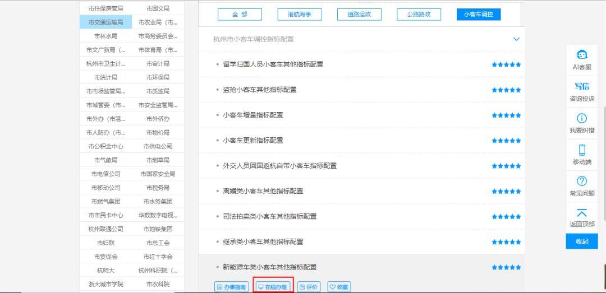606x293 pixels.
Task: Select 市地铁集团 in department list
Action: tap(158, 229)
